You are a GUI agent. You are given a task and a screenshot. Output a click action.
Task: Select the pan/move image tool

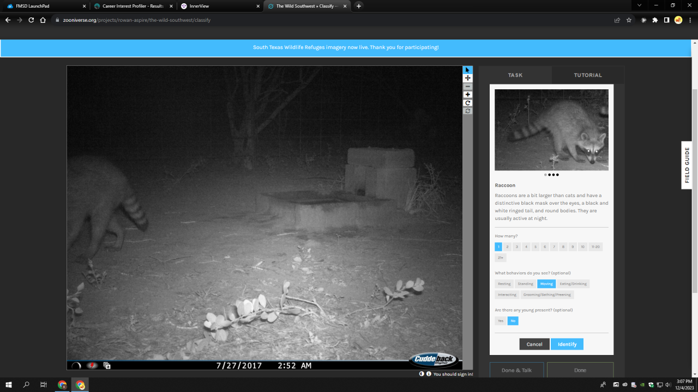[x=467, y=78]
